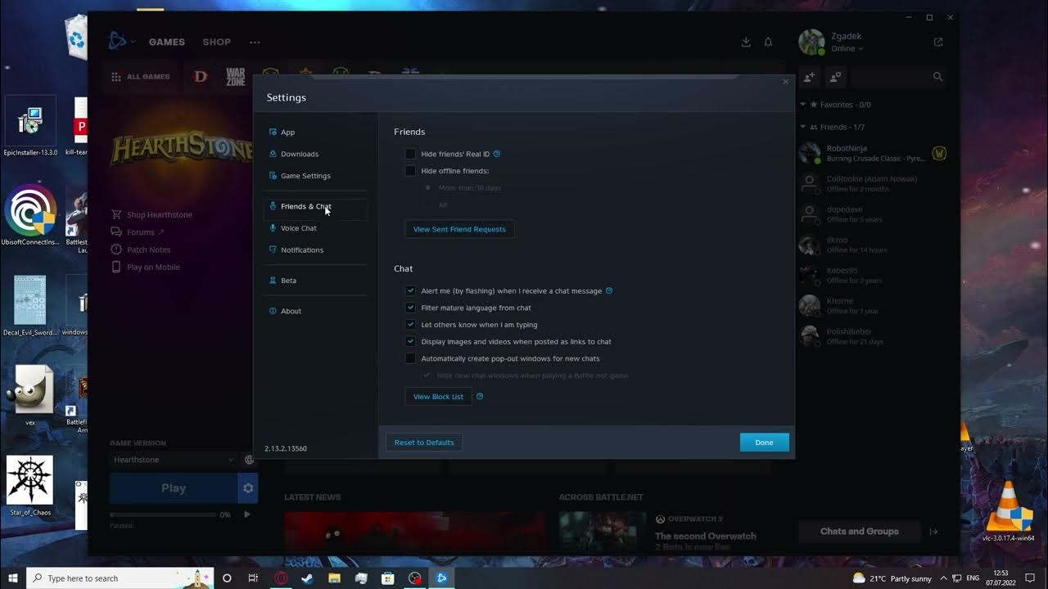Screen dimensions: 1048x589
Task: Click the globe region icon near game version
Action: click(250, 460)
